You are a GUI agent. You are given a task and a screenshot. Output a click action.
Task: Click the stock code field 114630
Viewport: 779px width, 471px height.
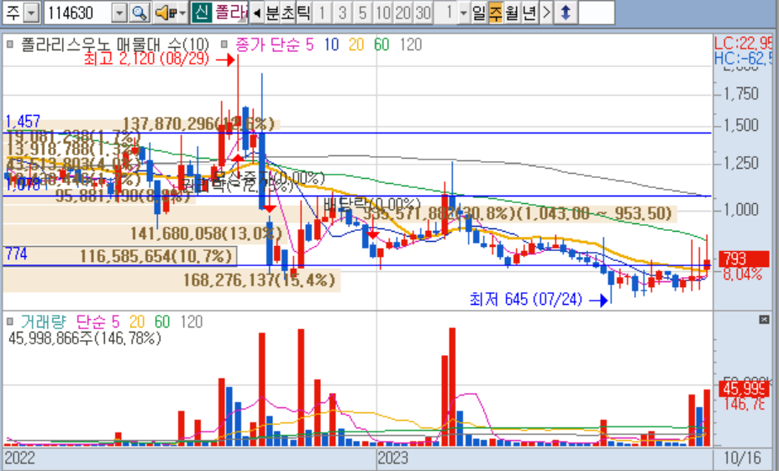[78, 13]
